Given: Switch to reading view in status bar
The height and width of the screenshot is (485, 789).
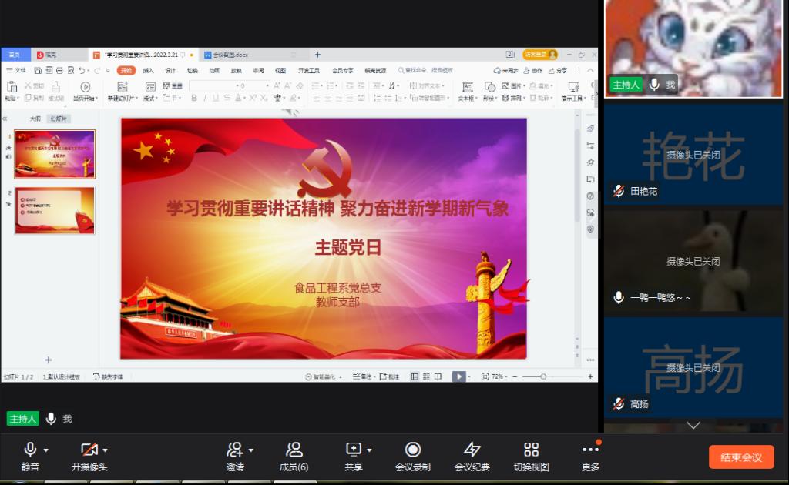Looking at the screenshot, I should [438, 376].
